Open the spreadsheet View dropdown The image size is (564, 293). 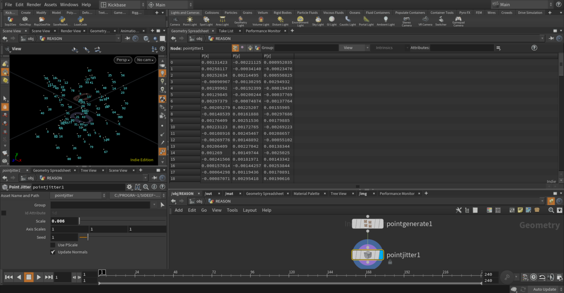355,48
